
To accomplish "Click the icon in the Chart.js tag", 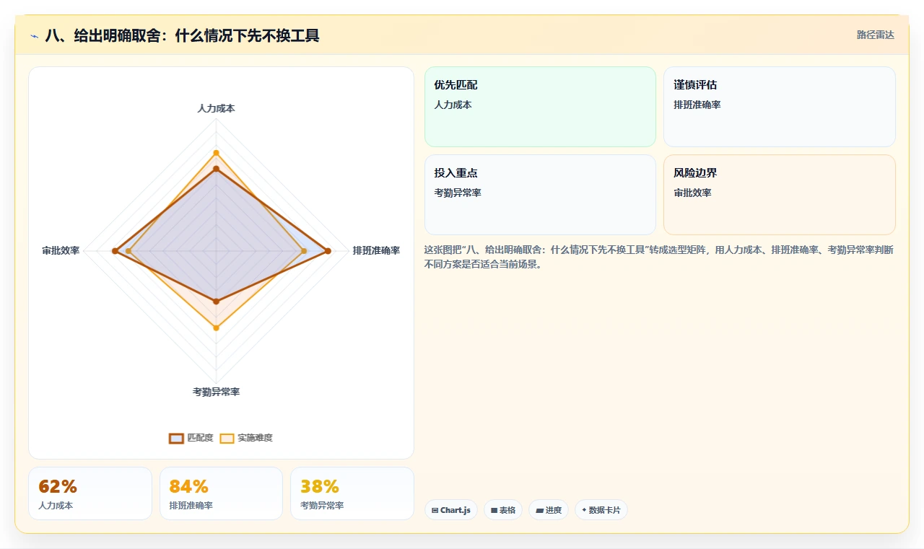I will tap(435, 510).
